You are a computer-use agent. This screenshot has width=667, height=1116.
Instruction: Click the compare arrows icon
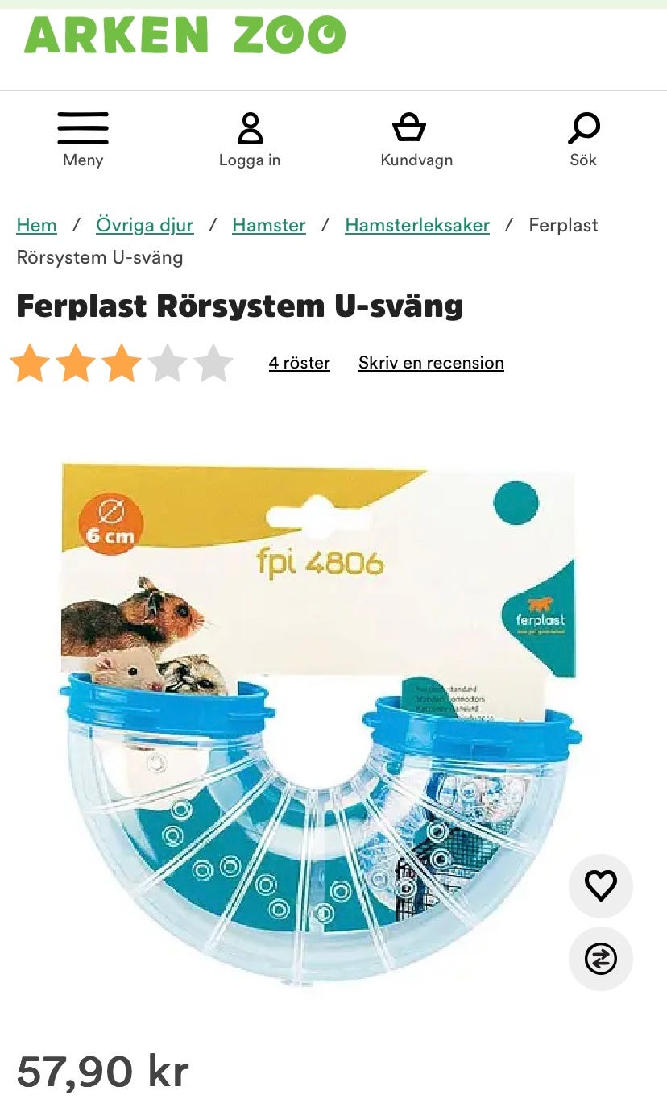click(601, 958)
